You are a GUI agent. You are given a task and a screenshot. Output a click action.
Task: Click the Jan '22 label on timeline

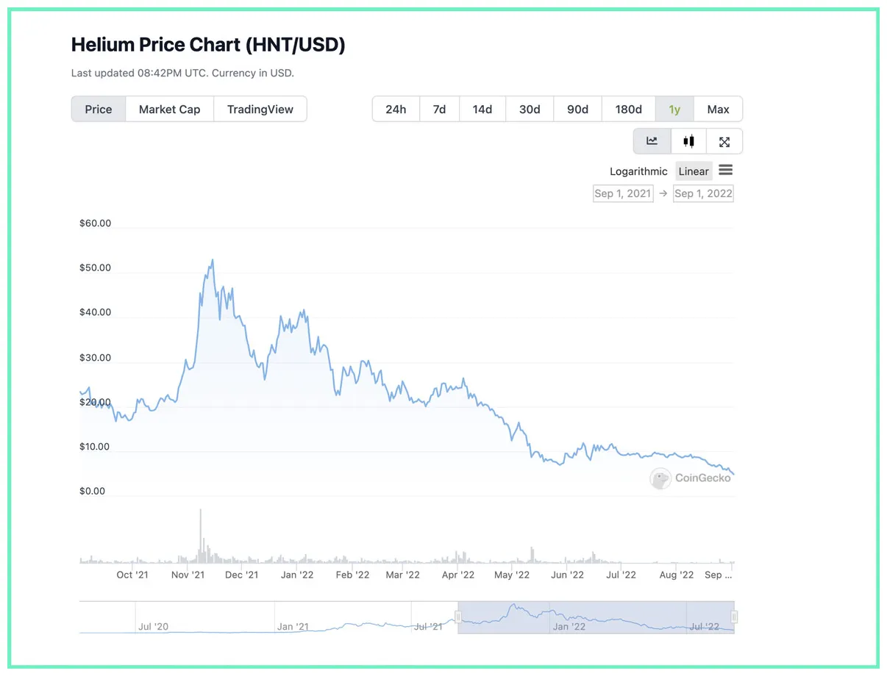tap(297, 575)
